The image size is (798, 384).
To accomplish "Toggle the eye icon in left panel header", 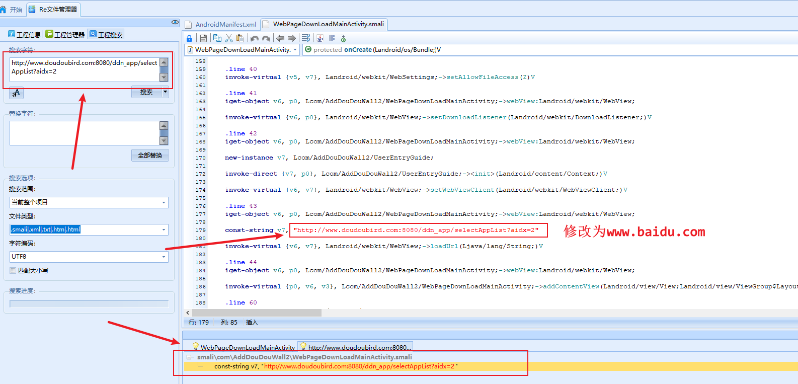I will click(x=175, y=22).
